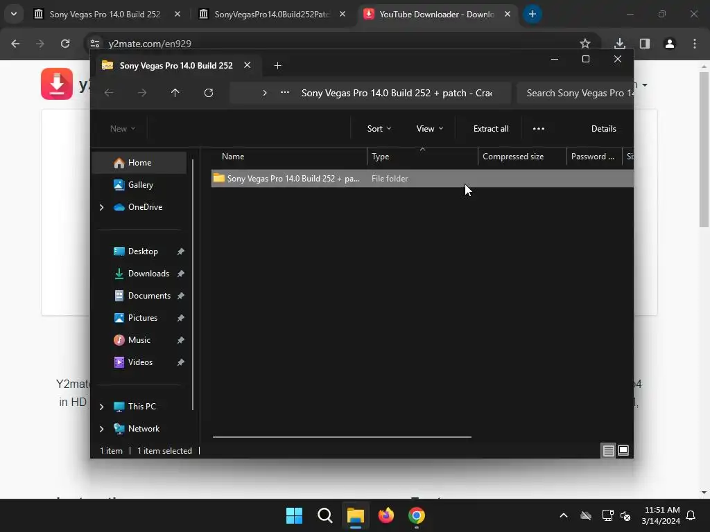
Task: Switch to first Sony Vegas Pro Chrome tab
Action: tap(105, 15)
